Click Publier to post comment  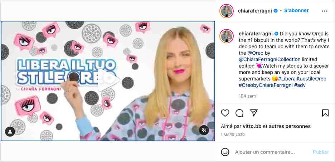[321, 152]
